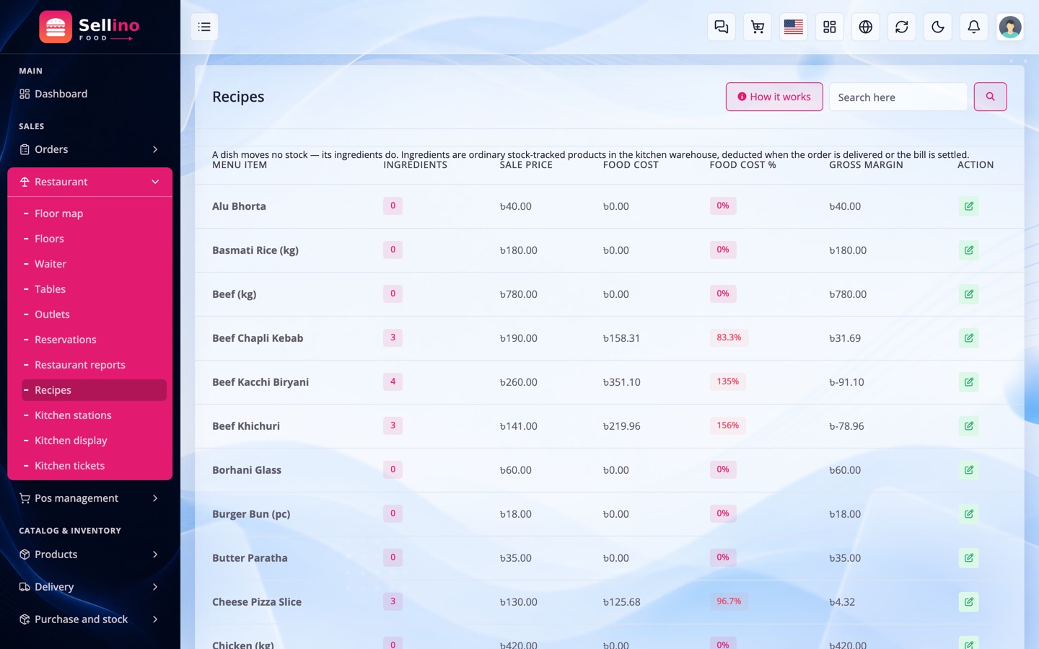Click the How it works button
This screenshot has height=649, width=1039.
point(774,97)
